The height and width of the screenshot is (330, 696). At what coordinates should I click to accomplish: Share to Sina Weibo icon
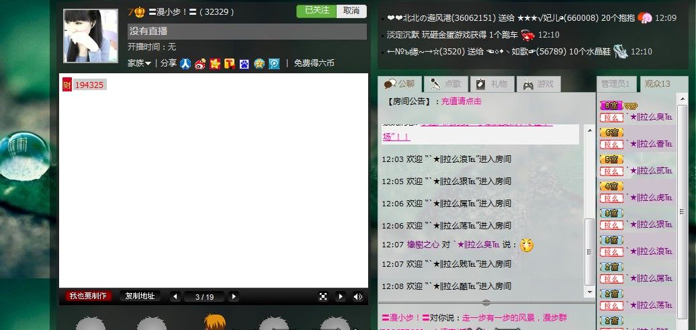click(200, 64)
